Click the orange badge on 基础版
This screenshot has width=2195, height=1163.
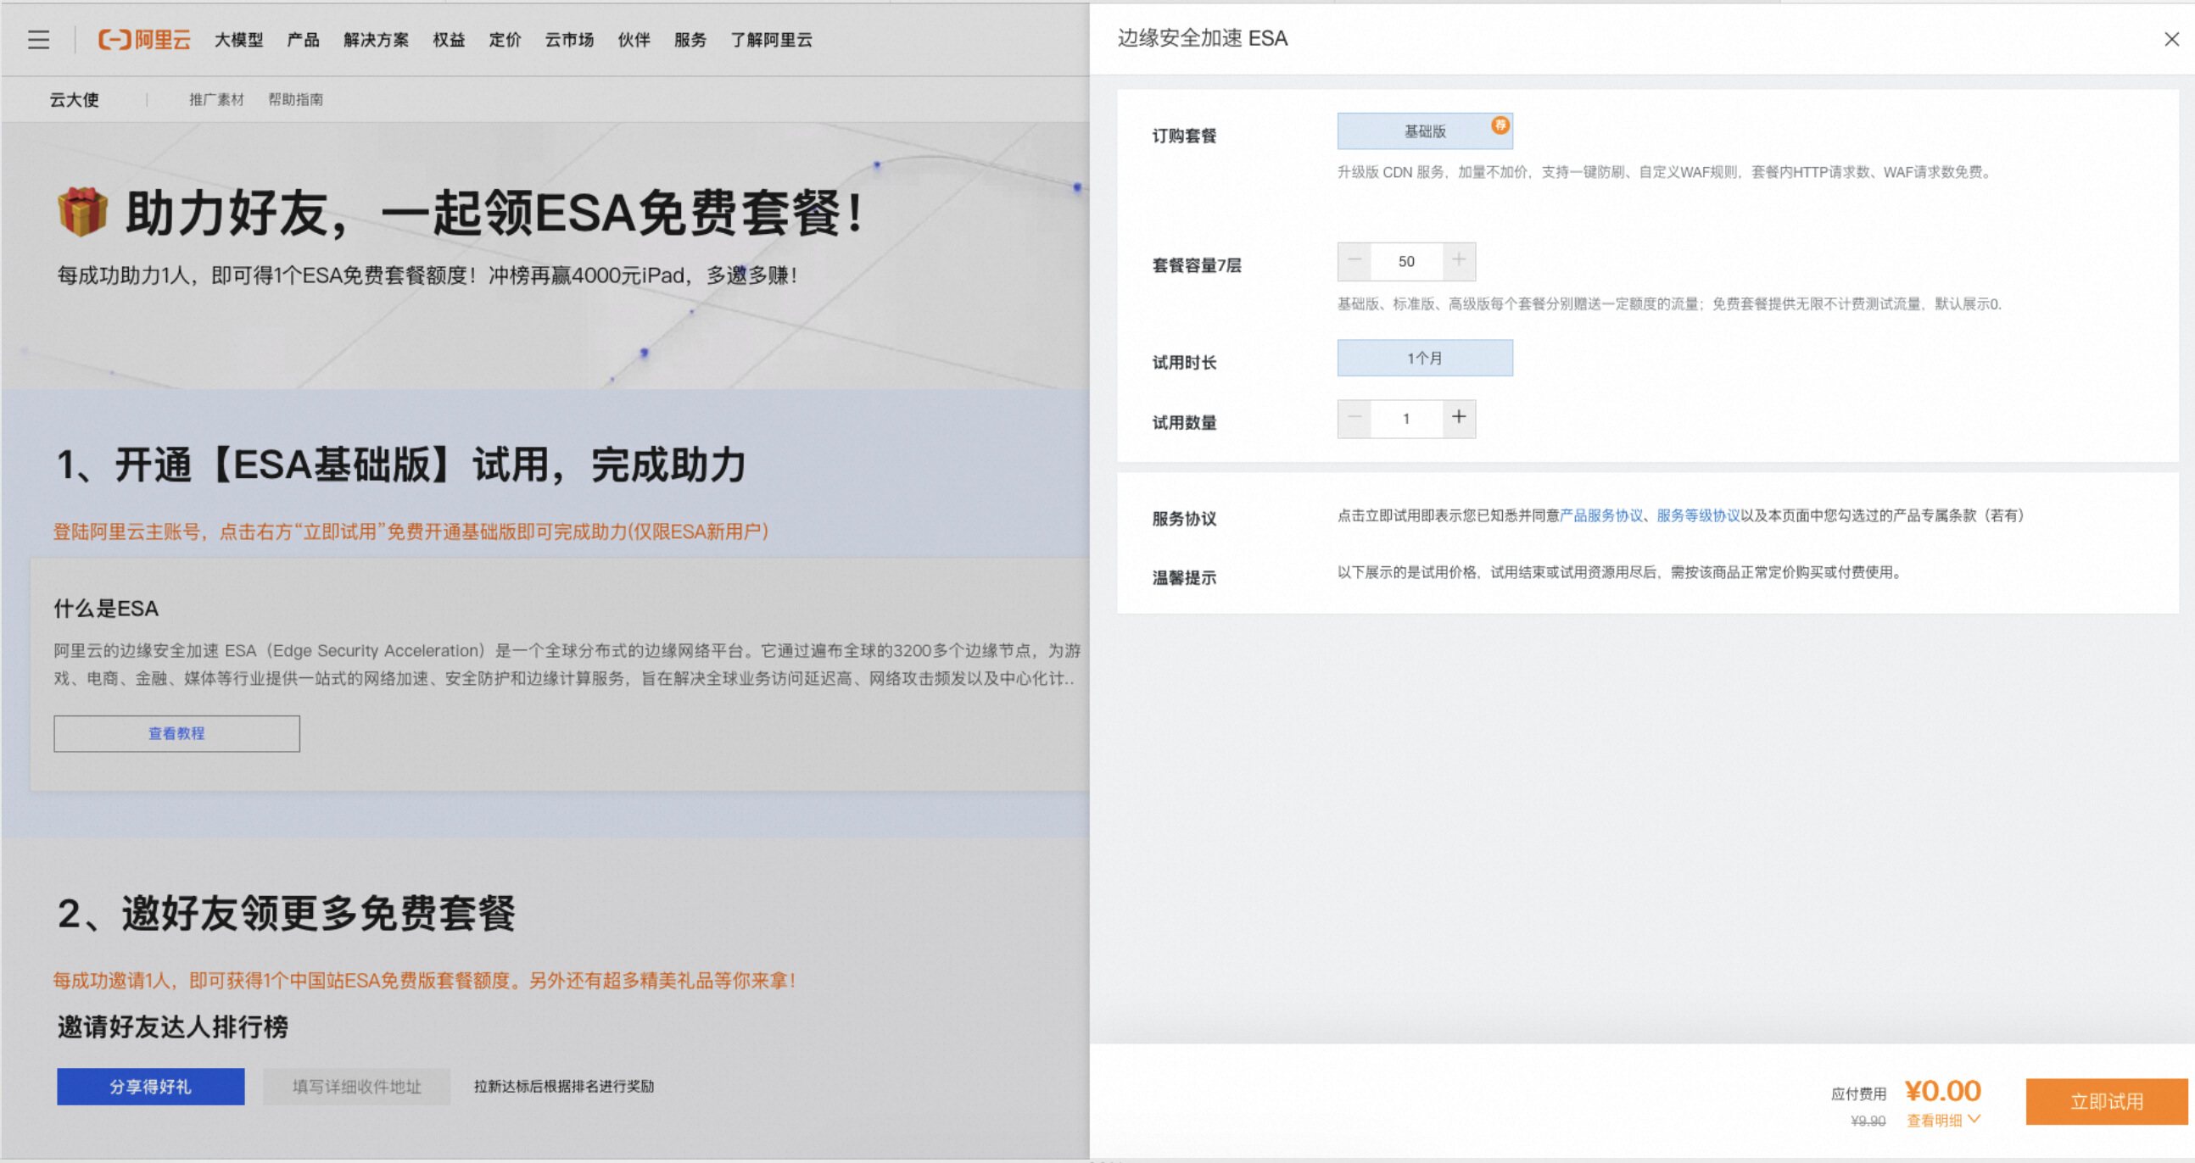[x=1499, y=126]
